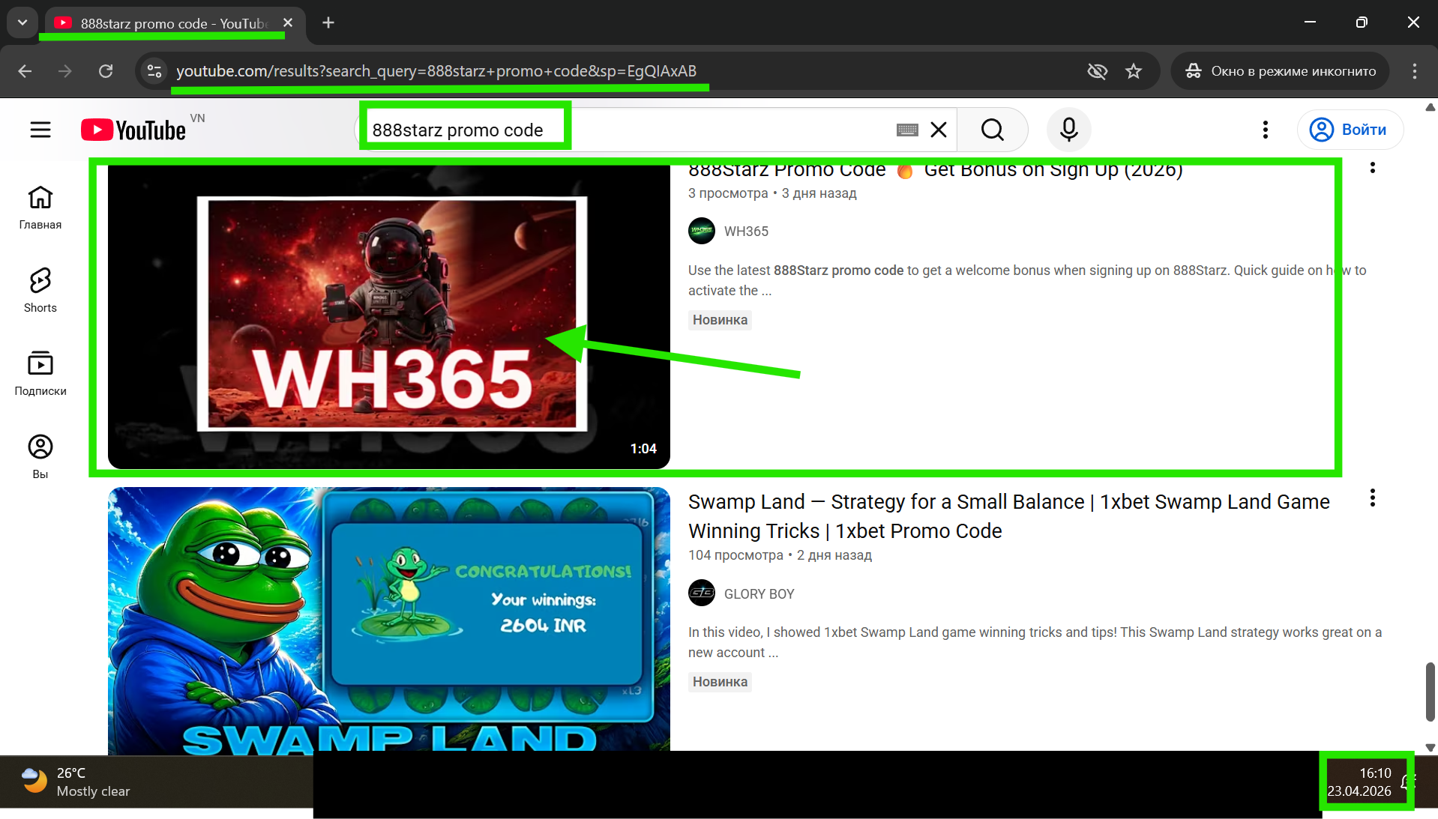Read the 888Starz video description snippet

pos(1027,280)
